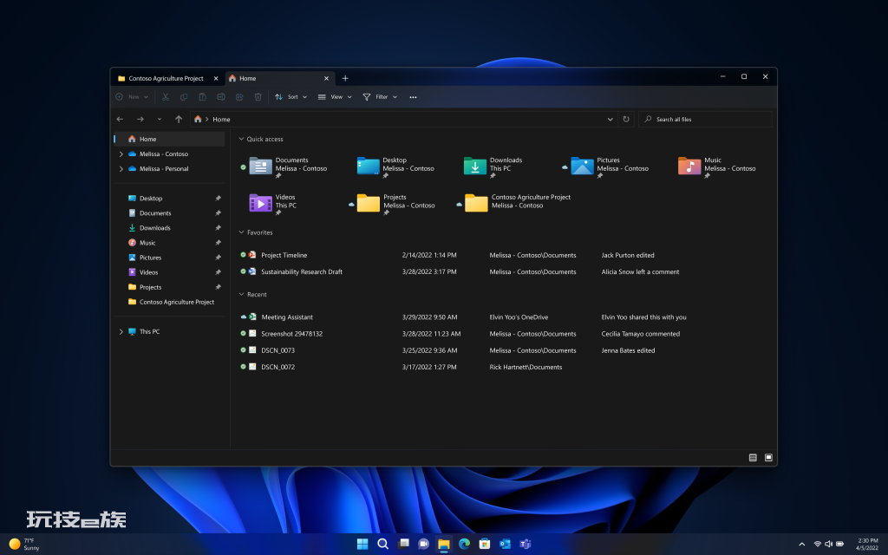Unpin Documents in the sidebar
The width and height of the screenshot is (888, 555).
[x=218, y=213]
